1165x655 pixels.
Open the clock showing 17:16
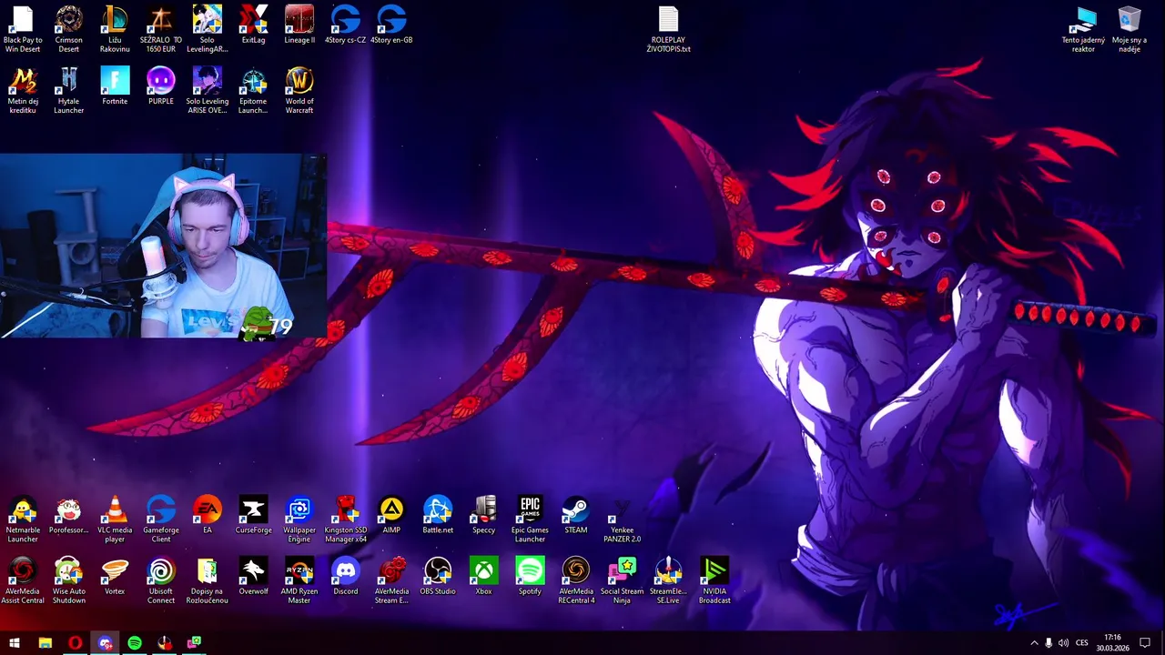[x=1112, y=643]
